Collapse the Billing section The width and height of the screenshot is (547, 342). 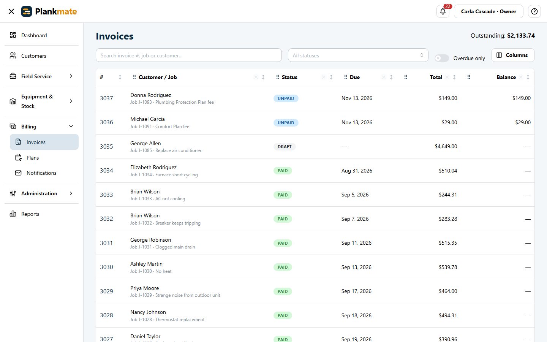[x=41, y=127]
